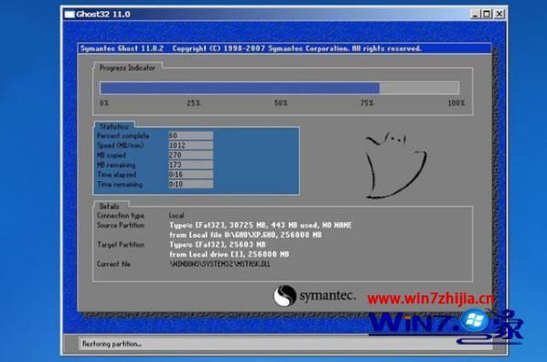This screenshot has width=547, height=362.
Task: Click the 50% progress marker label
Action: (x=281, y=103)
